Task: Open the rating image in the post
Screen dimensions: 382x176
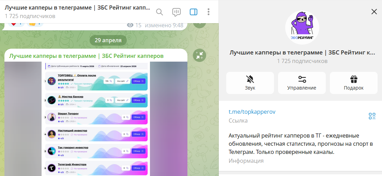Action: coord(96,119)
